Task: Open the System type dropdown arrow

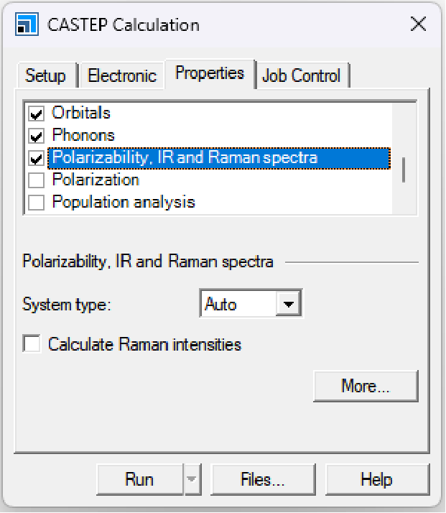Action: click(x=289, y=304)
